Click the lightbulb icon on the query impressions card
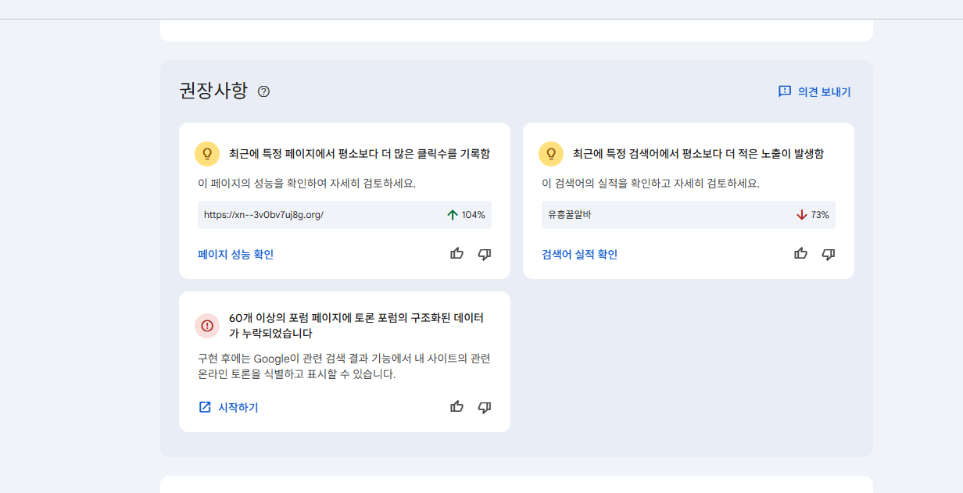The width and height of the screenshot is (963, 493). click(x=551, y=154)
